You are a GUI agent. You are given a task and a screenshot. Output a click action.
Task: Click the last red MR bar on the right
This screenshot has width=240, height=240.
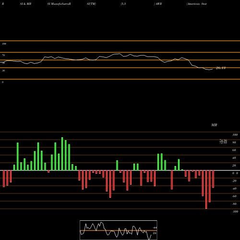click(x=213, y=179)
